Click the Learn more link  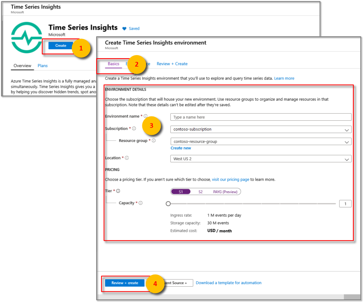pos(284,78)
